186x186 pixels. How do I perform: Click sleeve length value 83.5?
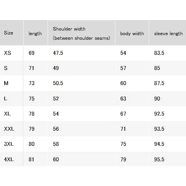tap(159, 53)
